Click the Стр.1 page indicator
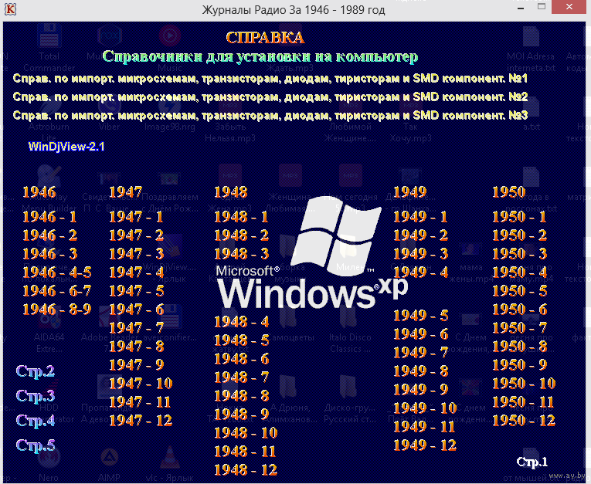Screen dimensions: 591x484 [532, 462]
